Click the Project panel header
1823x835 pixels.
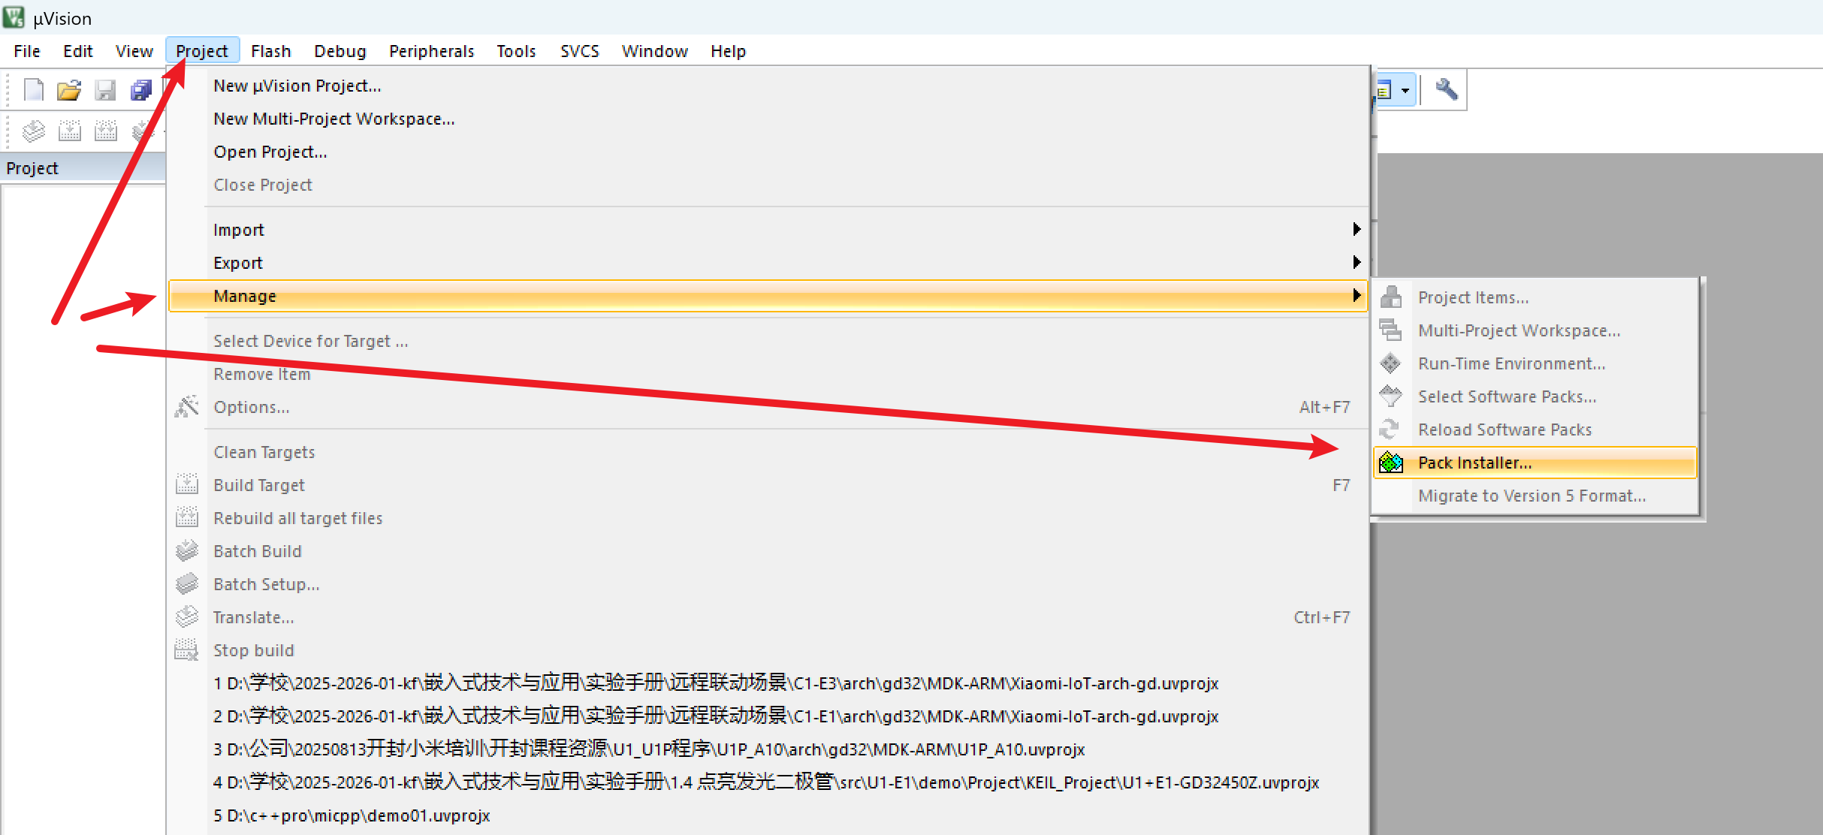(83, 168)
